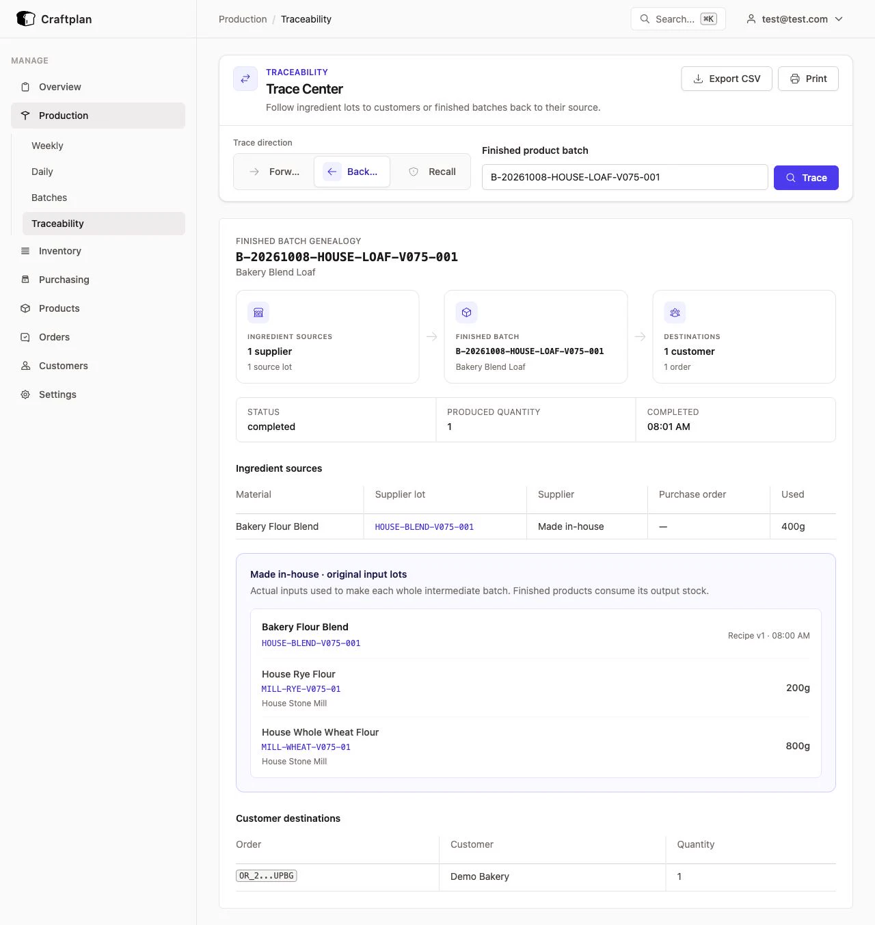The width and height of the screenshot is (875, 925).
Task: Focus the Finished product batch input field
Action: coord(625,177)
